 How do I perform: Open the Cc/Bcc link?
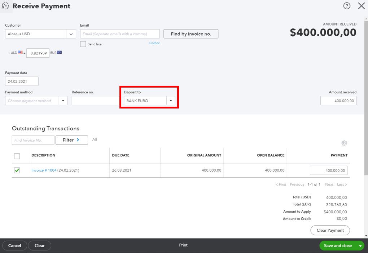point(154,43)
